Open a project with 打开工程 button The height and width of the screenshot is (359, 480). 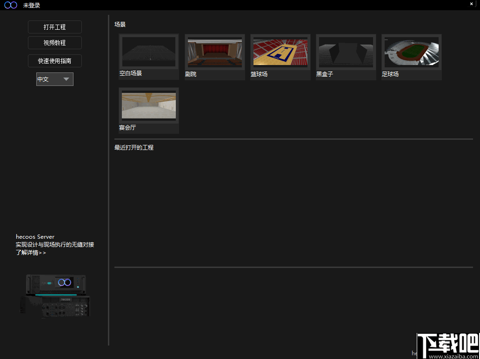[55, 27]
